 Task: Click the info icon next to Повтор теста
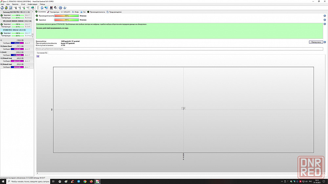click(325, 42)
